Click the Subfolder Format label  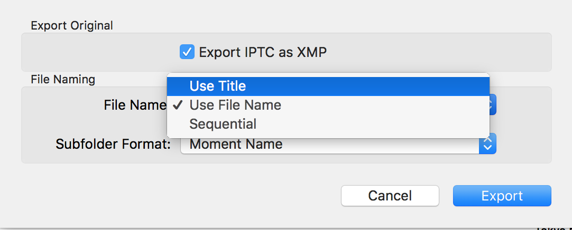coord(113,144)
